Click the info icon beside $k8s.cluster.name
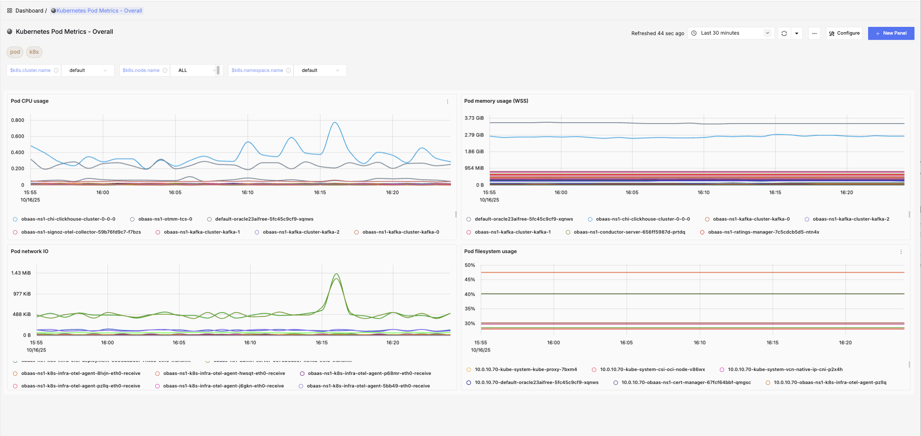The width and height of the screenshot is (921, 436). [x=56, y=70]
